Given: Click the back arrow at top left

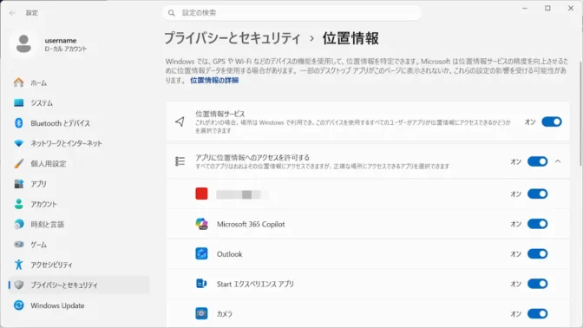Looking at the screenshot, I should pyautogui.click(x=12, y=13).
